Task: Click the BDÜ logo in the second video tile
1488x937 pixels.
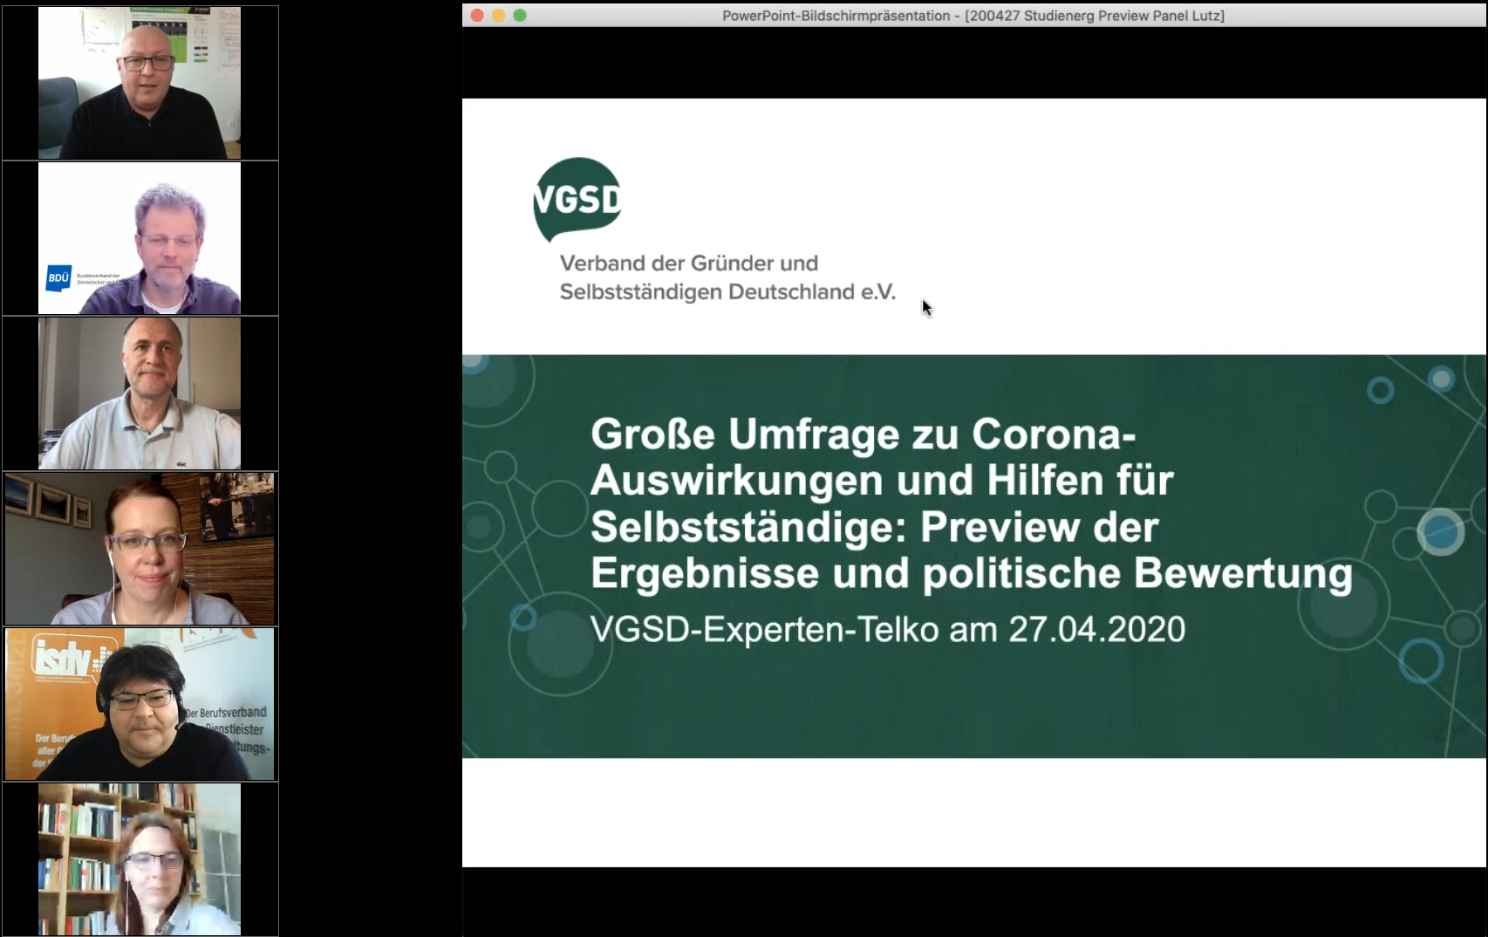Action: pyautogui.click(x=58, y=277)
